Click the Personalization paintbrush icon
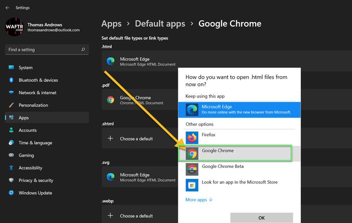 tap(11, 105)
